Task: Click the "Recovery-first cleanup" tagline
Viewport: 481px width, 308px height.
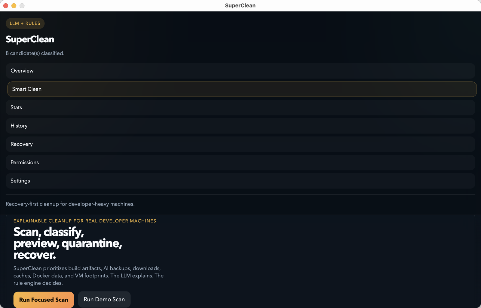Action: pos(70,204)
